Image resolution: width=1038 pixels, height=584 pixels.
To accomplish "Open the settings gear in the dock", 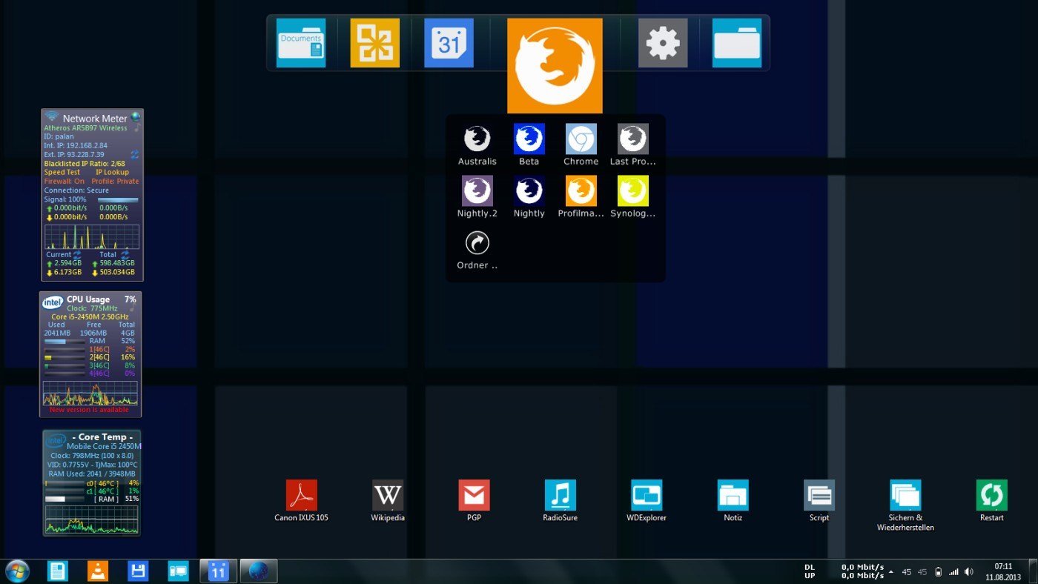I will 663,43.
